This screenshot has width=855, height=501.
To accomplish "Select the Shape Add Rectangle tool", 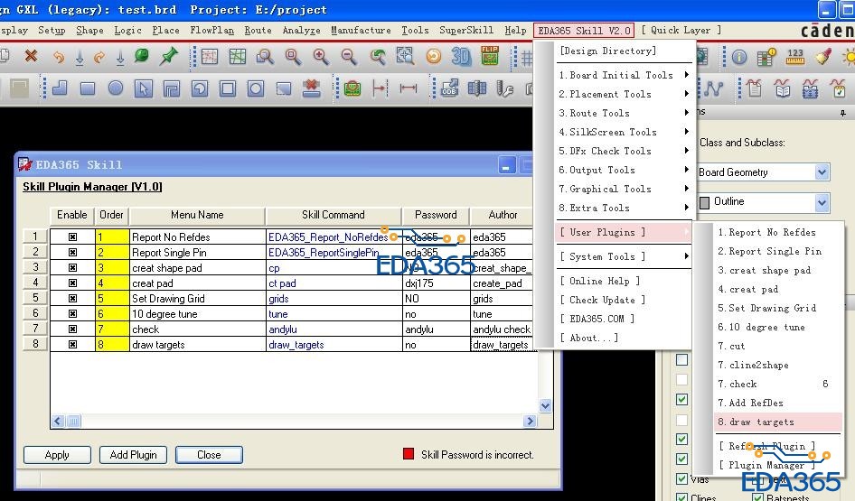I will [x=88, y=88].
